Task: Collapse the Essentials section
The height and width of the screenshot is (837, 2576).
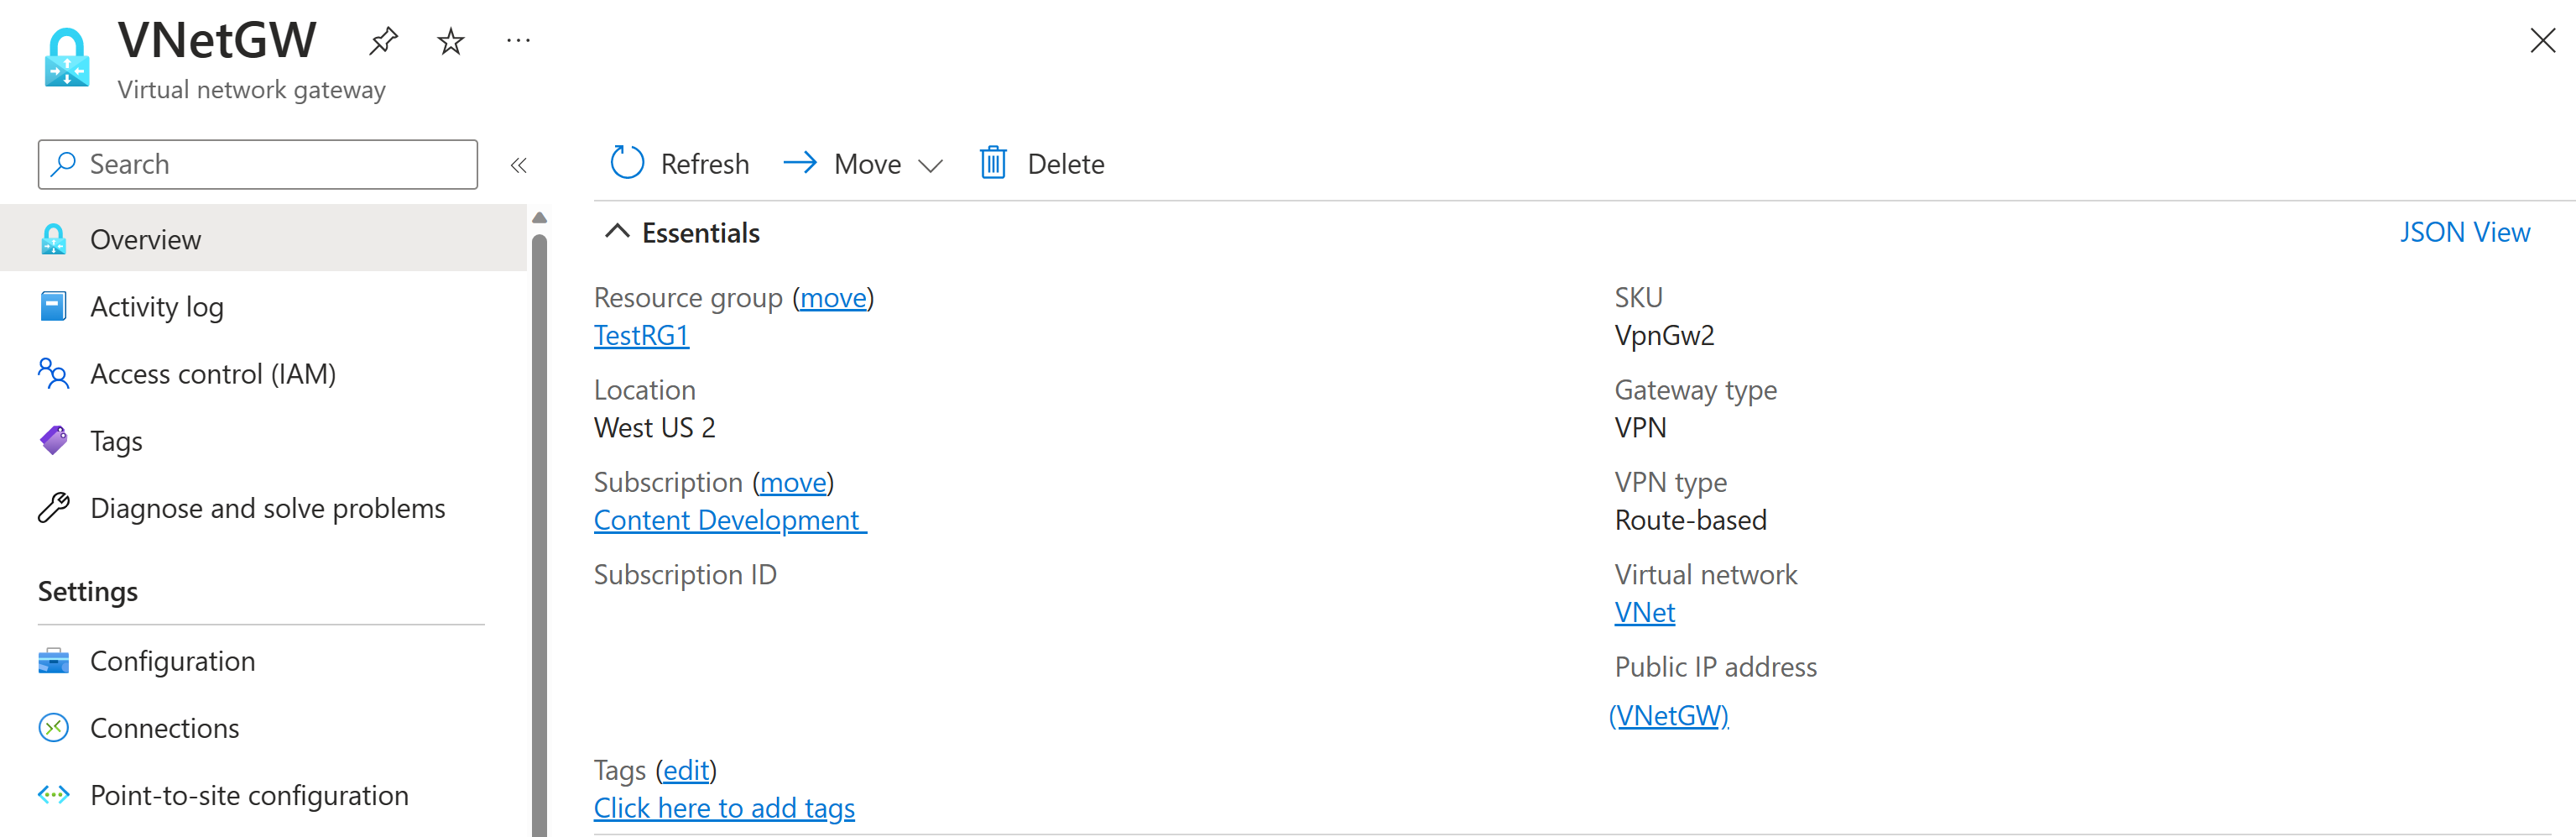Action: 617,232
